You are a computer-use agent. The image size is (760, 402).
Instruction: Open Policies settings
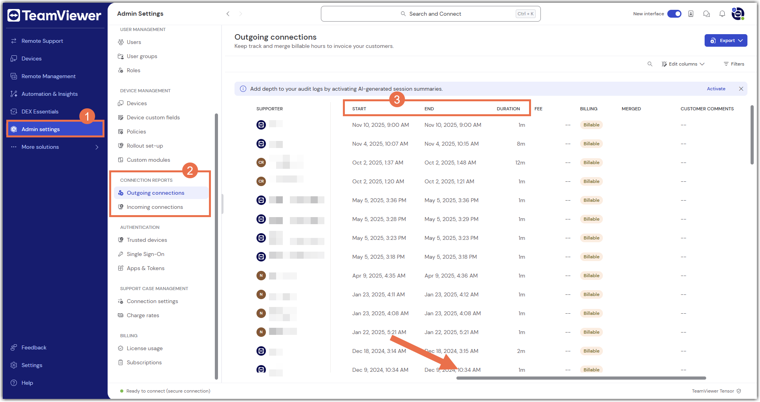click(x=136, y=132)
